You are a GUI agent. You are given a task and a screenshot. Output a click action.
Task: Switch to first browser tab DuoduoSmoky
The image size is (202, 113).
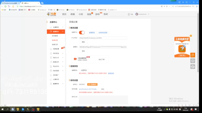pyautogui.click(x=11, y=3)
